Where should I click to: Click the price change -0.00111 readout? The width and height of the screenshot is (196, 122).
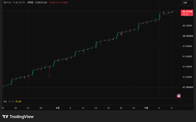[53, 3]
